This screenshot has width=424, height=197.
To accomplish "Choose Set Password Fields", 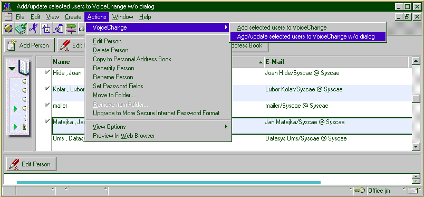I will click(118, 86).
